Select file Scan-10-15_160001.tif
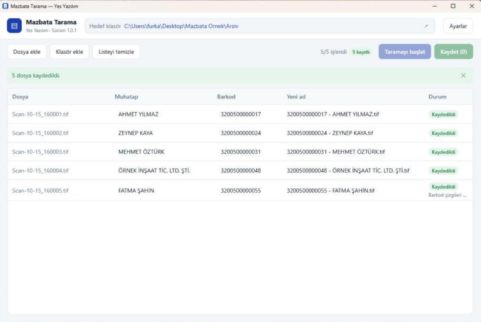 pos(40,114)
